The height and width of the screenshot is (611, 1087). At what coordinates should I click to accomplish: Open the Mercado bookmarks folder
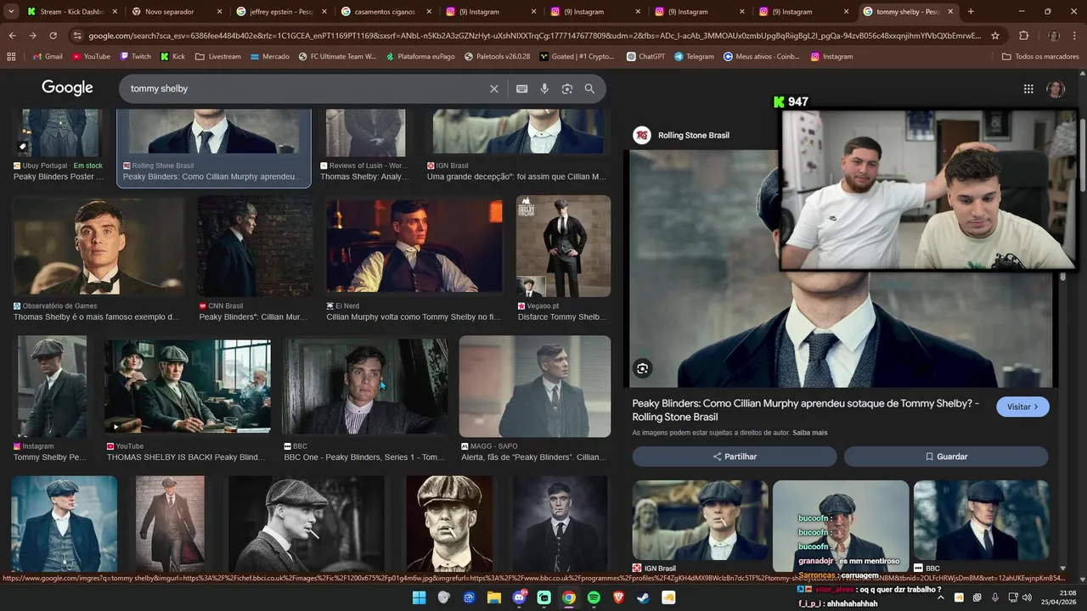(269, 56)
